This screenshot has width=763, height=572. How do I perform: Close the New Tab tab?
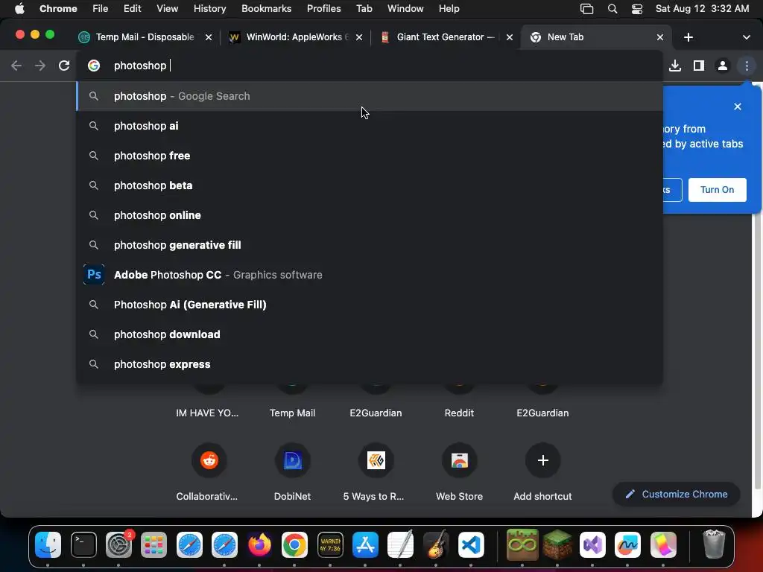coord(660,37)
